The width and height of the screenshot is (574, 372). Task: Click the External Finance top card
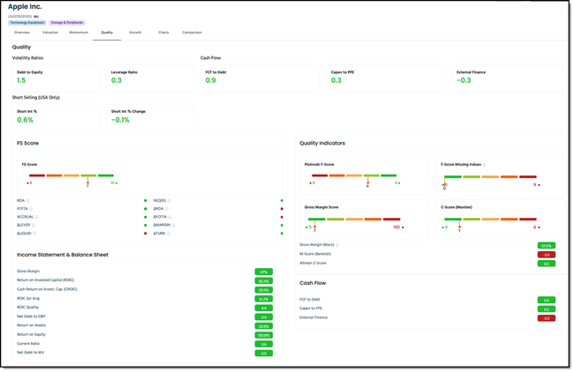(x=509, y=78)
